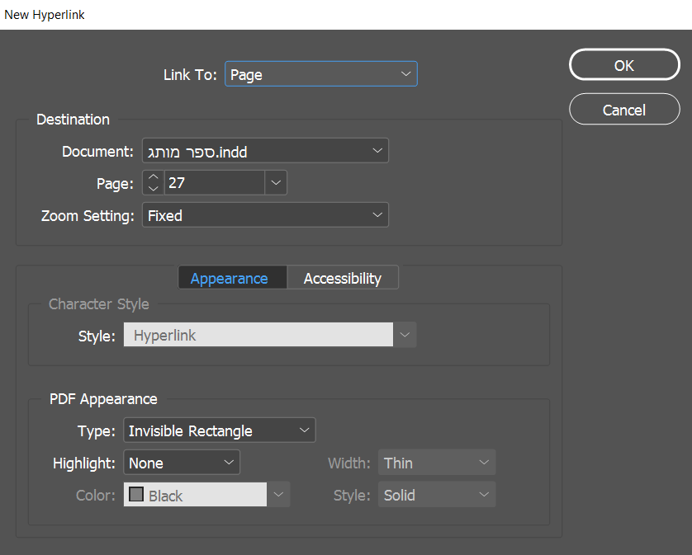The width and height of the screenshot is (692, 555).
Task: Open the Zoom Setting dropdown
Action: pyautogui.click(x=264, y=215)
